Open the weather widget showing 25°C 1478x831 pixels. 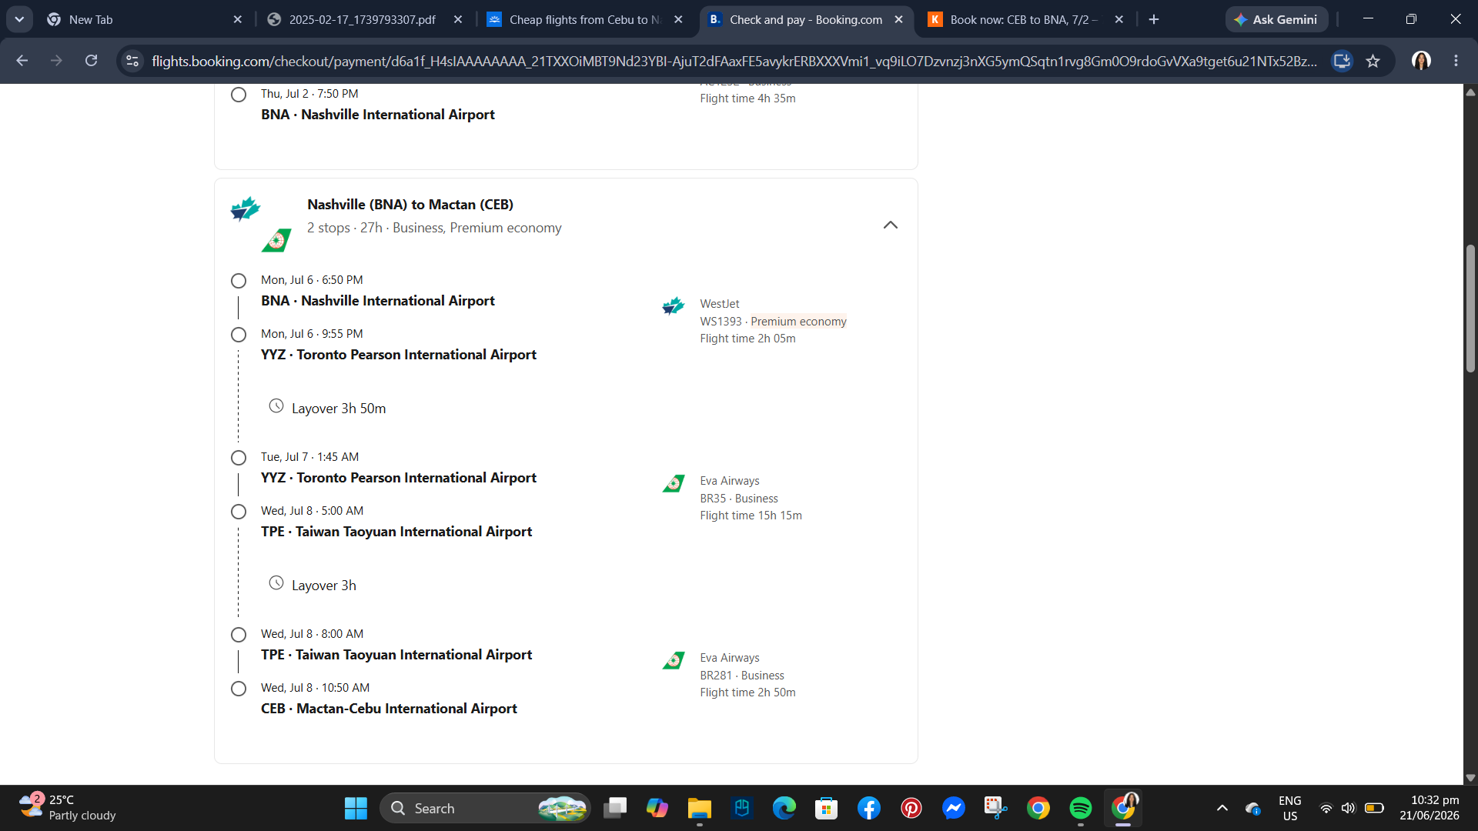67,808
